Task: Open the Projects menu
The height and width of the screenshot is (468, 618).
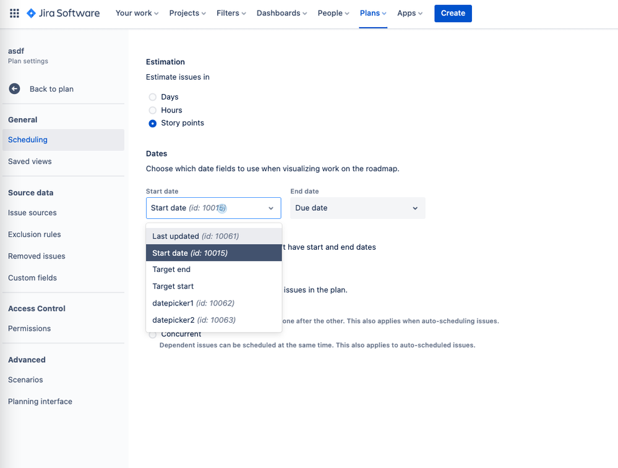Action: 186,13
